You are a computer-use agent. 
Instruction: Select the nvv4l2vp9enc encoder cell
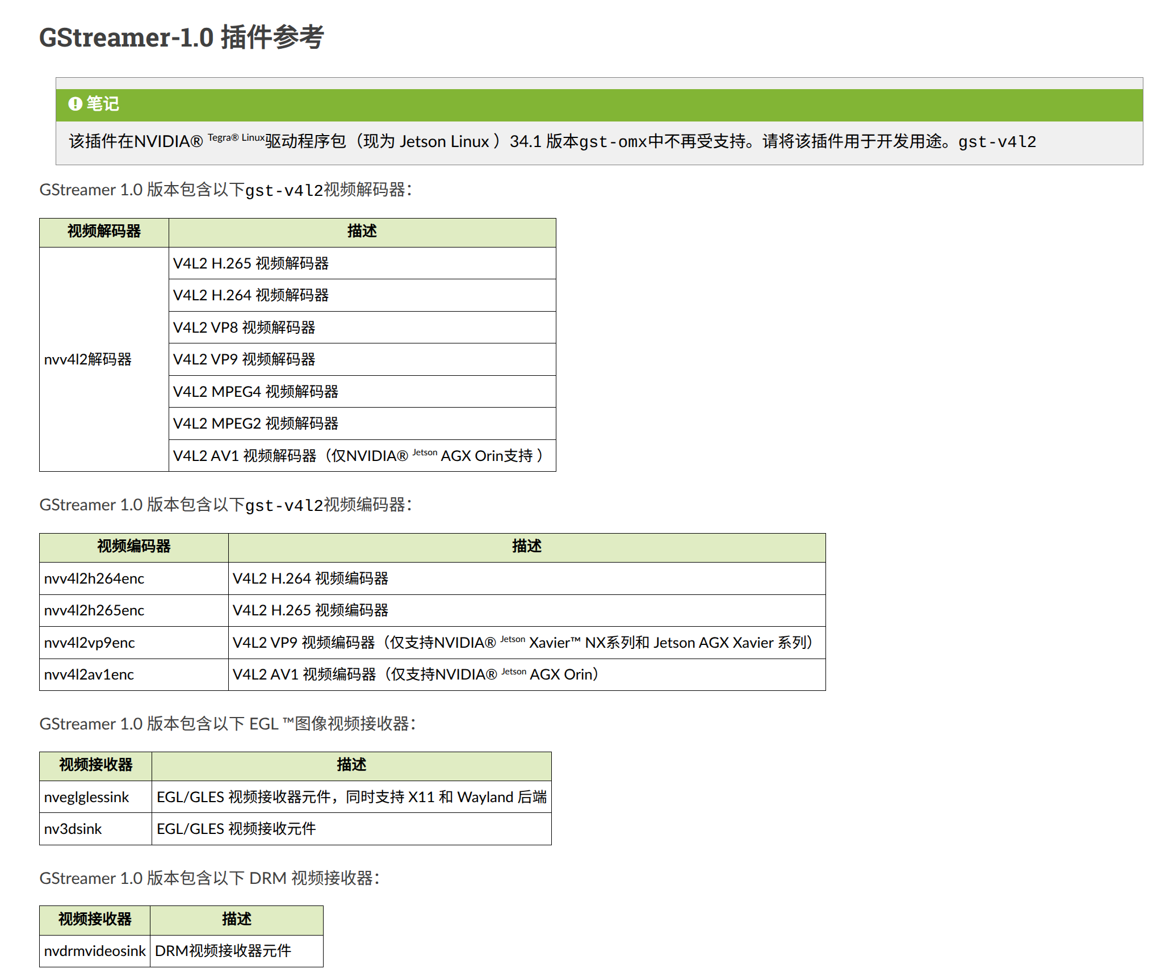point(90,643)
